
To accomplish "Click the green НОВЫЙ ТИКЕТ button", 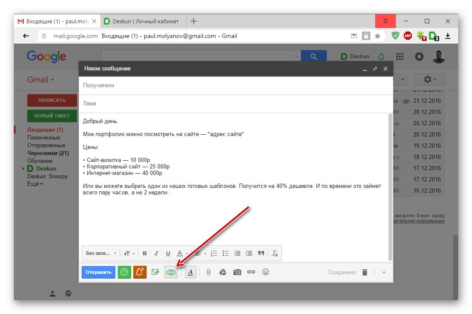I will pos(52,116).
